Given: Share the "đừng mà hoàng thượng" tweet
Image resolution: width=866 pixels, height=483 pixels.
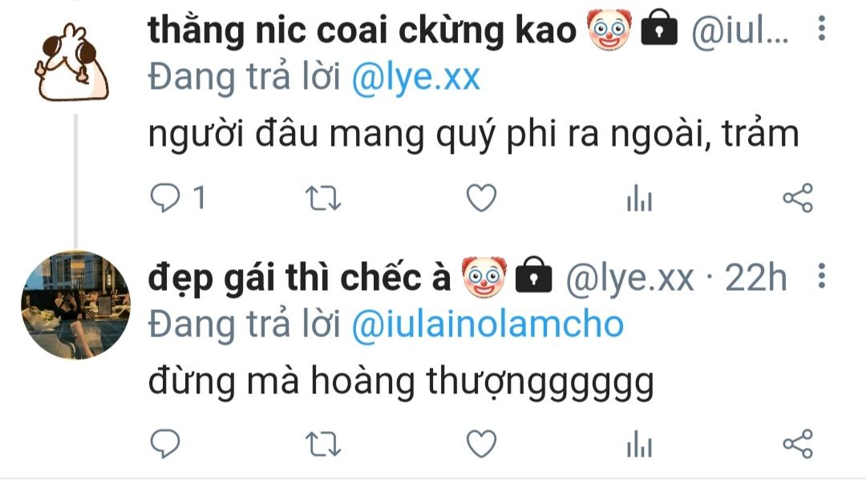Looking at the screenshot, I should point(798,443).
